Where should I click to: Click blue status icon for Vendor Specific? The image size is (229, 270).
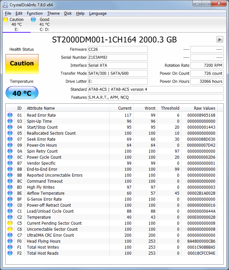10,163
